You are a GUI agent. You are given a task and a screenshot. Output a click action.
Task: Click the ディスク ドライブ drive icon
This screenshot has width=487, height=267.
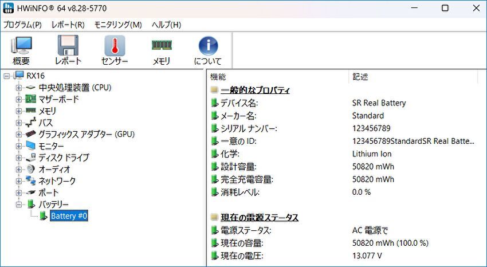30,158
